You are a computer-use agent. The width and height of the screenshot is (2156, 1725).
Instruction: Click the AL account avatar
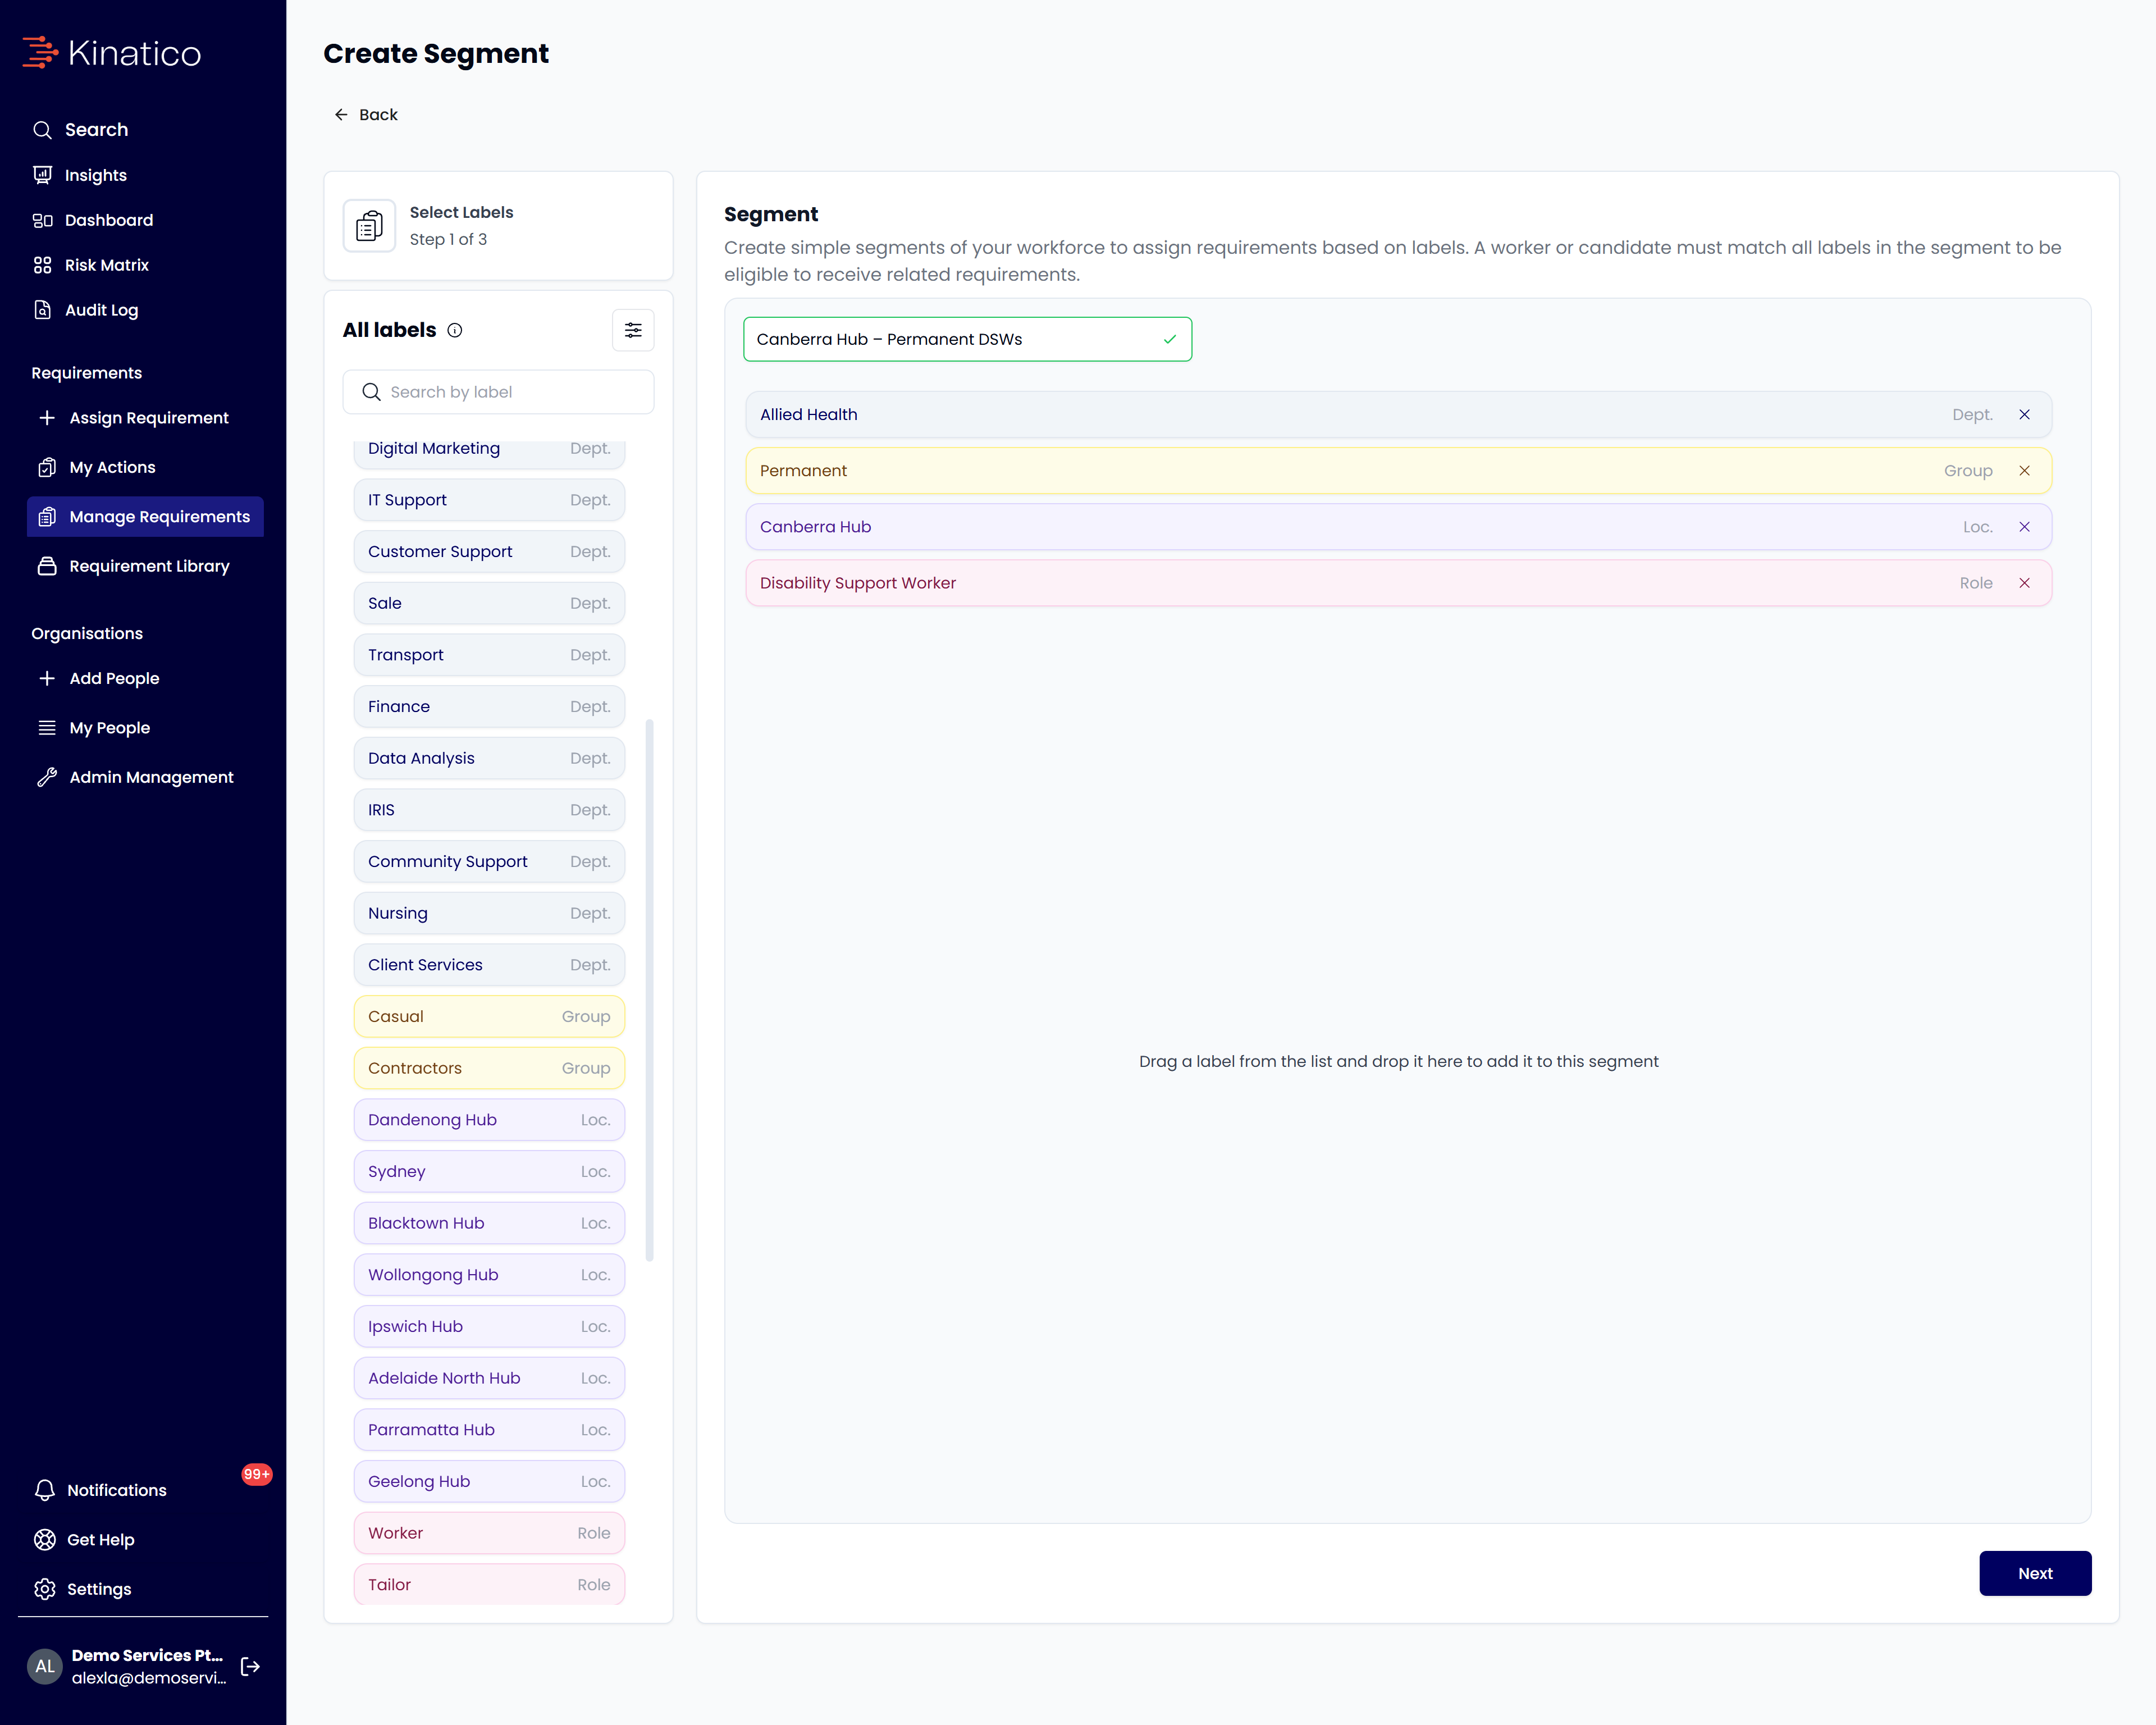click(45, 1666)
